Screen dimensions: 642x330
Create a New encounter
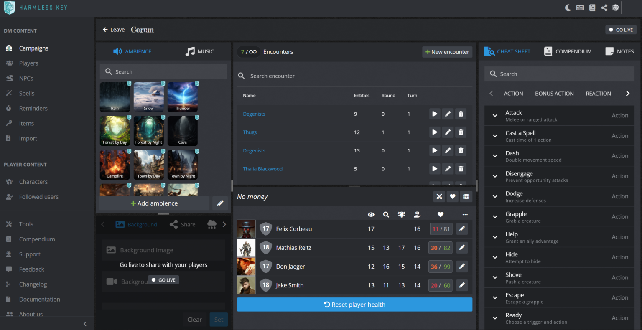(447, 52)
